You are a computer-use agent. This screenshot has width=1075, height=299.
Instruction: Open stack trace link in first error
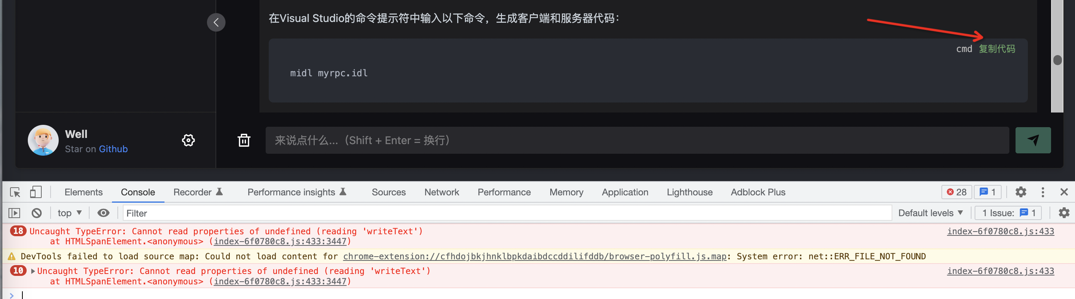(x=280, y=242)
